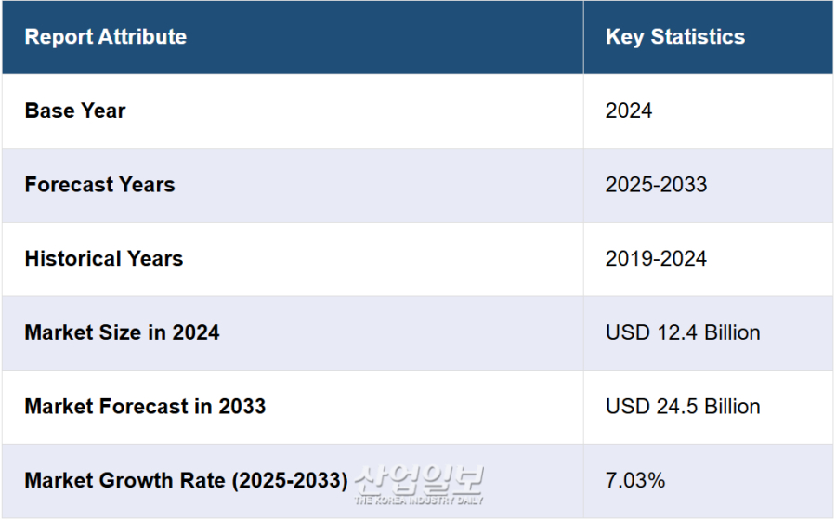Image resolution: width=836 pixels, height=521 pixels.
Task: Click the 7.03% growth rate value
Action: (x=635, y=480)
